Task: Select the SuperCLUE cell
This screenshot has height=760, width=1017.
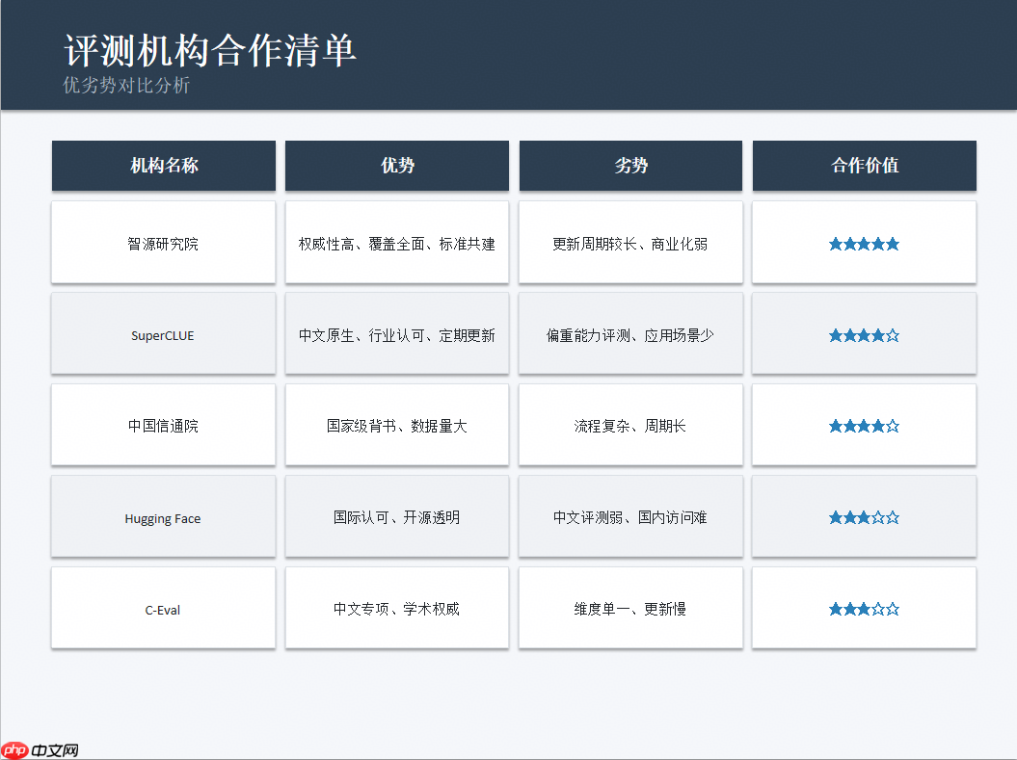Action: pyautogui.click(x=164, y=333)
